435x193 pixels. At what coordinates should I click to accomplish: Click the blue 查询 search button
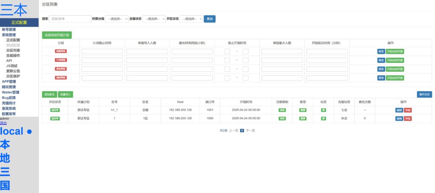click(x=209, y=19)
